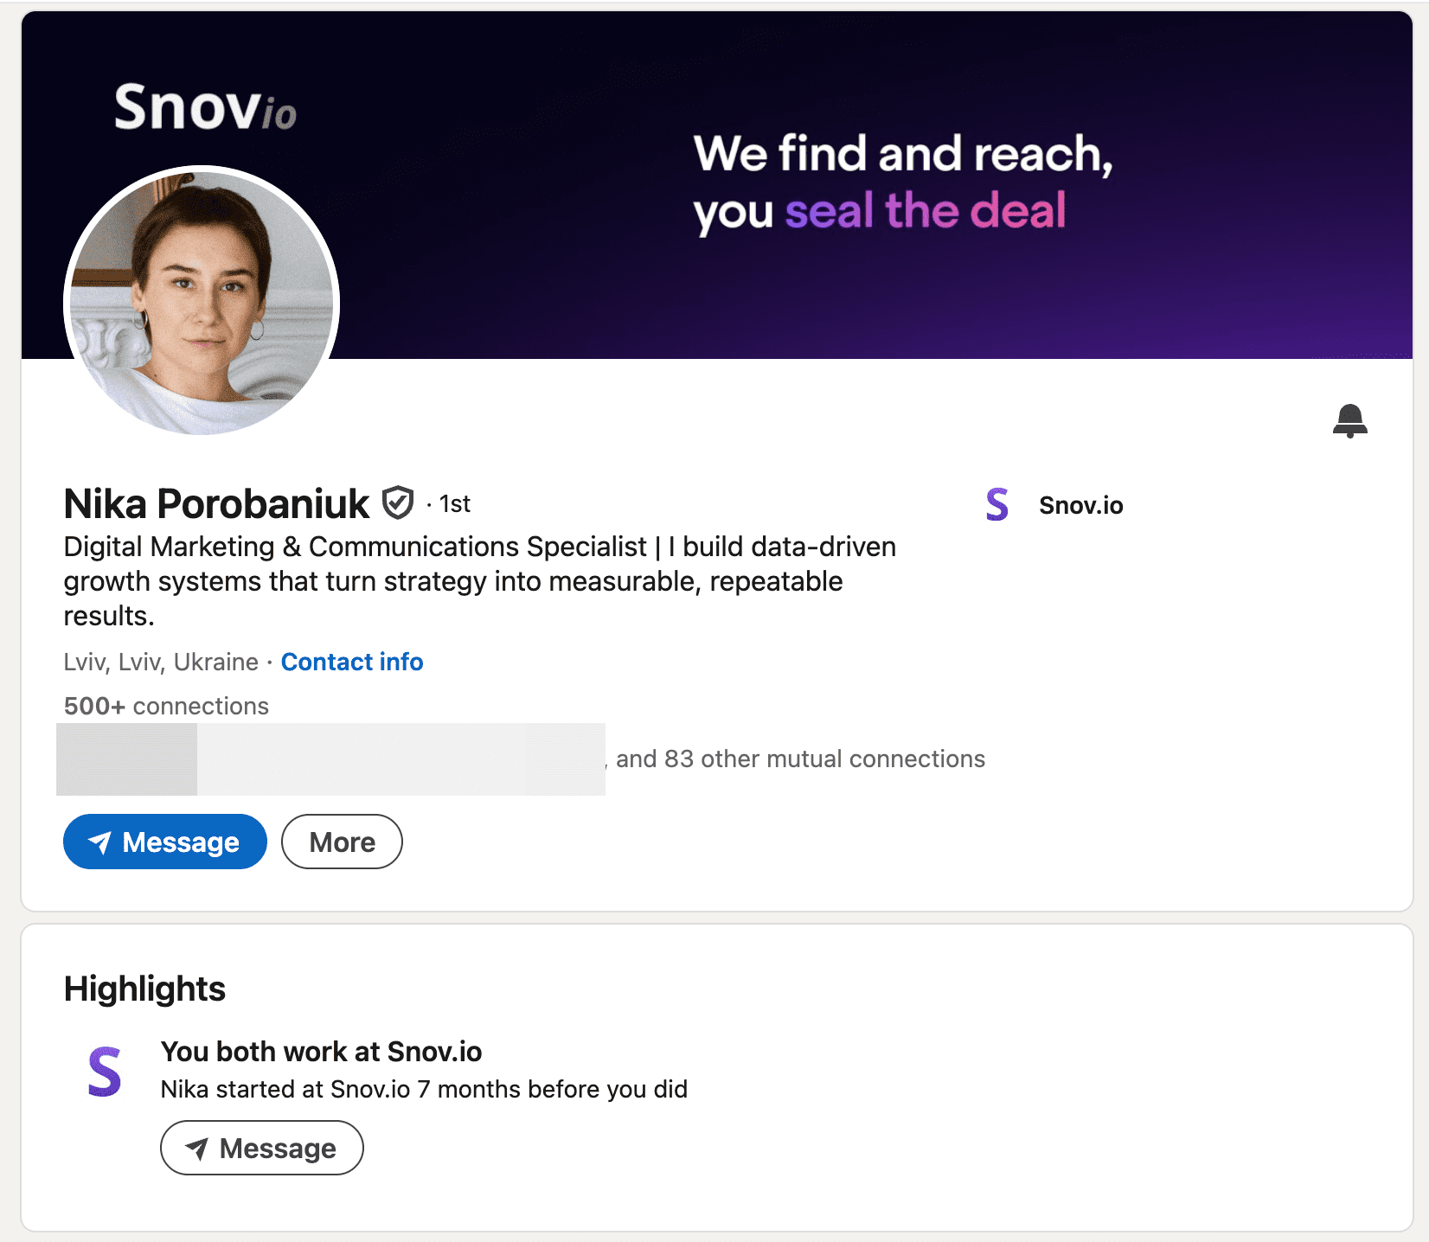Viewport: 1429px width, 1242px height.
Task: Open the circular profile photo
Action: (202, 300)
